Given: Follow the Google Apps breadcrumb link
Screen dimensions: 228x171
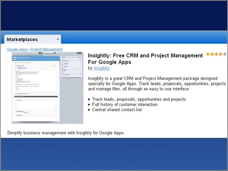Looking at the screenshot, I should coord(17,49).
